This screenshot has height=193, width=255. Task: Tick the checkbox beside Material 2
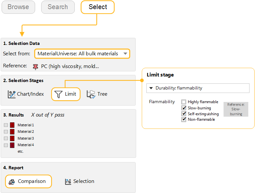pyautogui.click(x=6, y=131)
